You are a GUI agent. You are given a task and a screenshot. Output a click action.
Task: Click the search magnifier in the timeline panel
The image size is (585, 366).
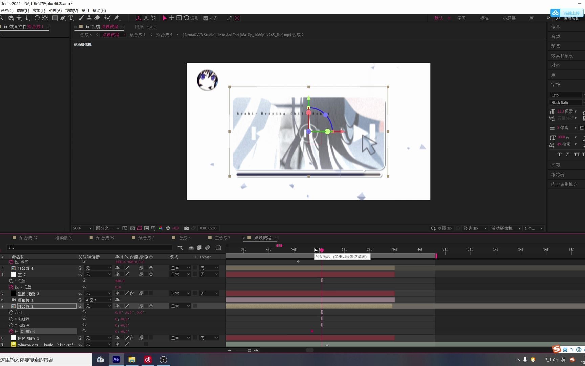coord(10,248)
